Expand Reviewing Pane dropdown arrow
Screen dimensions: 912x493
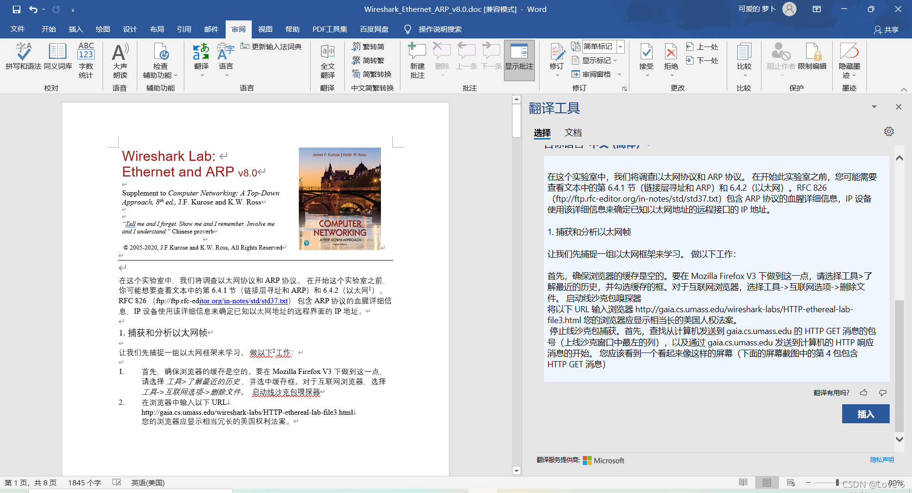coord(619,74)
